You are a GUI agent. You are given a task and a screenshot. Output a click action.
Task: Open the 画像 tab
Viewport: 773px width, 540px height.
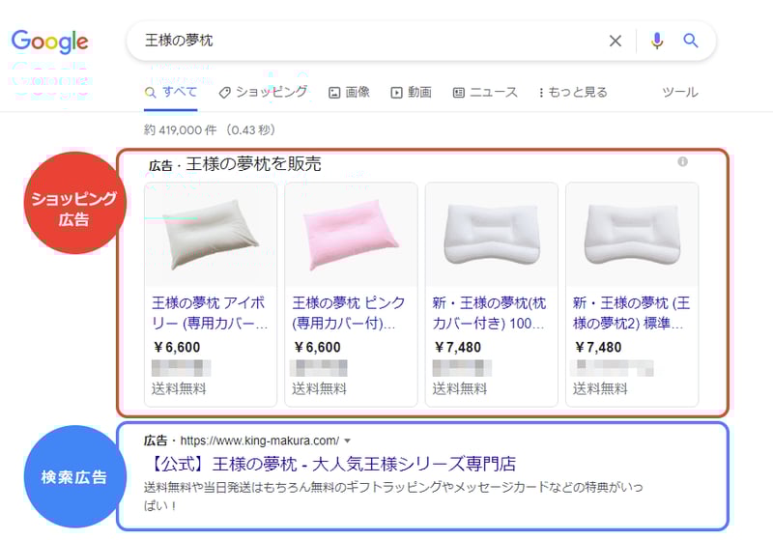(349, 92)
